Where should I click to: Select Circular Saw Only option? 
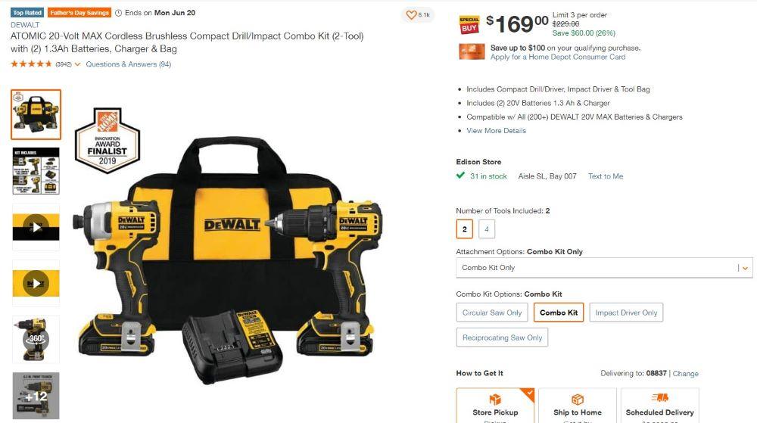[492, 313]
